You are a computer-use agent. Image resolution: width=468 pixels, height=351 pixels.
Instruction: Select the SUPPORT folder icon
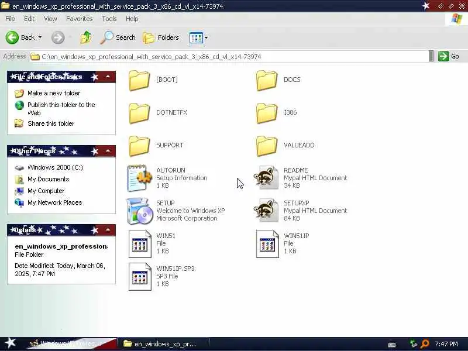139,146
